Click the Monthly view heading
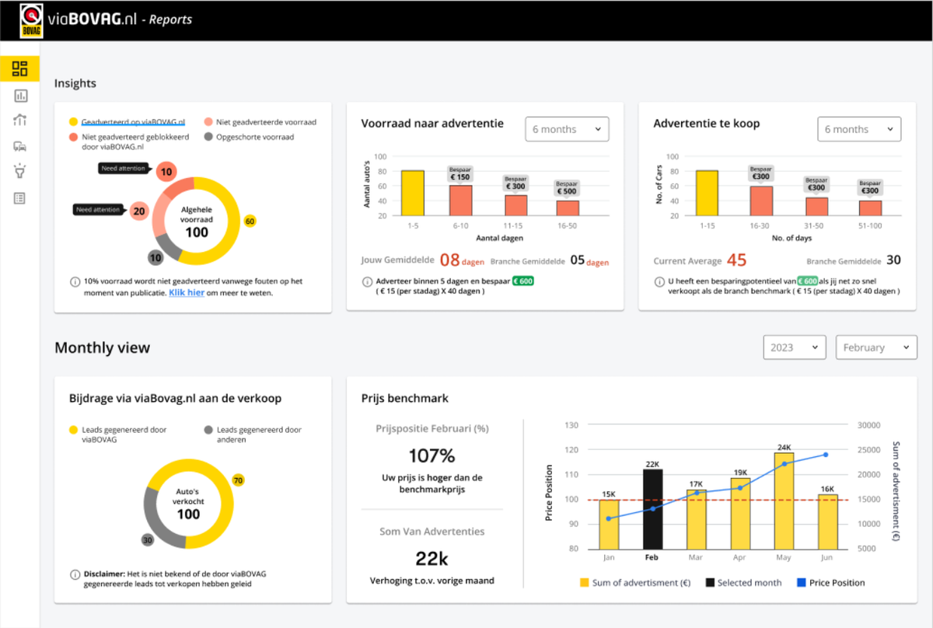 coord(102,347)
